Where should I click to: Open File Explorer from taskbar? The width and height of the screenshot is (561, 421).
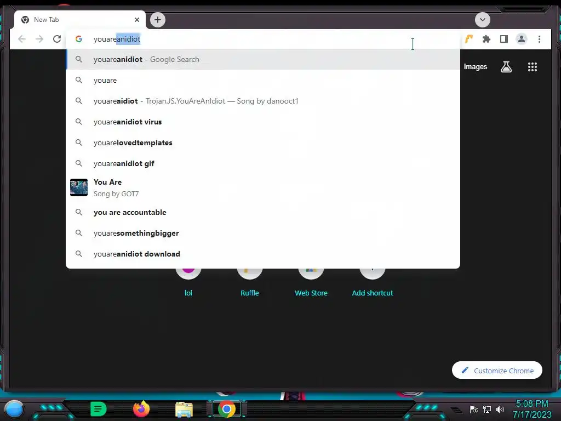click(x=184, y=409)
